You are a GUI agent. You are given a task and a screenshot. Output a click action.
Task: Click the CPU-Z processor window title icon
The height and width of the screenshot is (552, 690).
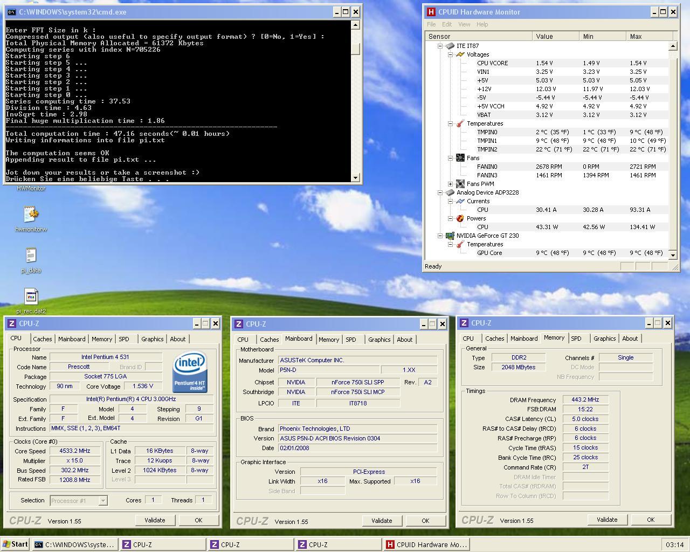[12, 323]
